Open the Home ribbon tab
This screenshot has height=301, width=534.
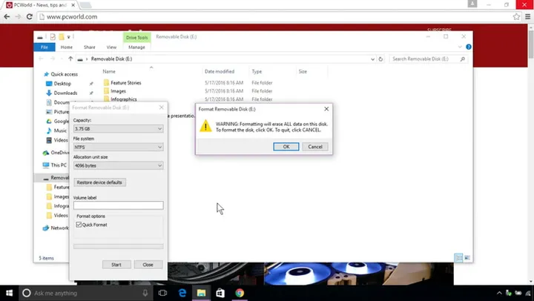(x=67, y=47)
